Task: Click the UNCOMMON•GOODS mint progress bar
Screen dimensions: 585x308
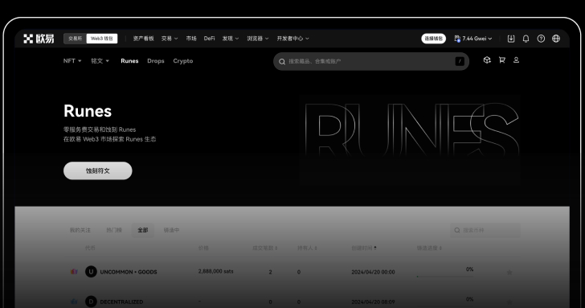Action: point(445,277)
